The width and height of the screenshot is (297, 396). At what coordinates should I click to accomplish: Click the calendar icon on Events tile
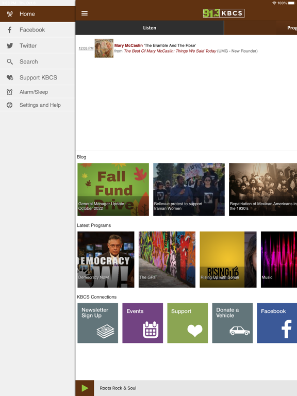[151, 330]
